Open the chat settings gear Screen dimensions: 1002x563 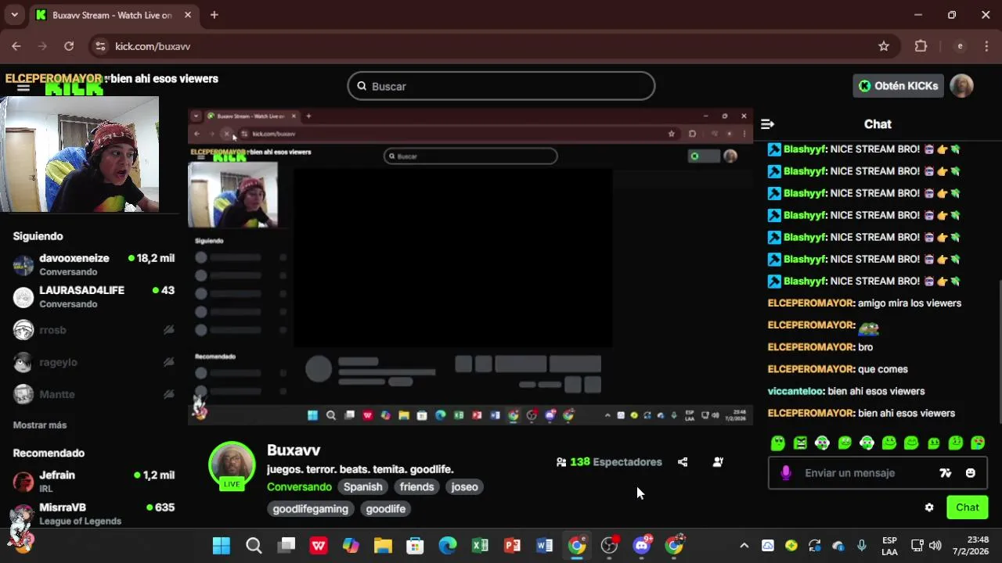(x=929, y=507)
